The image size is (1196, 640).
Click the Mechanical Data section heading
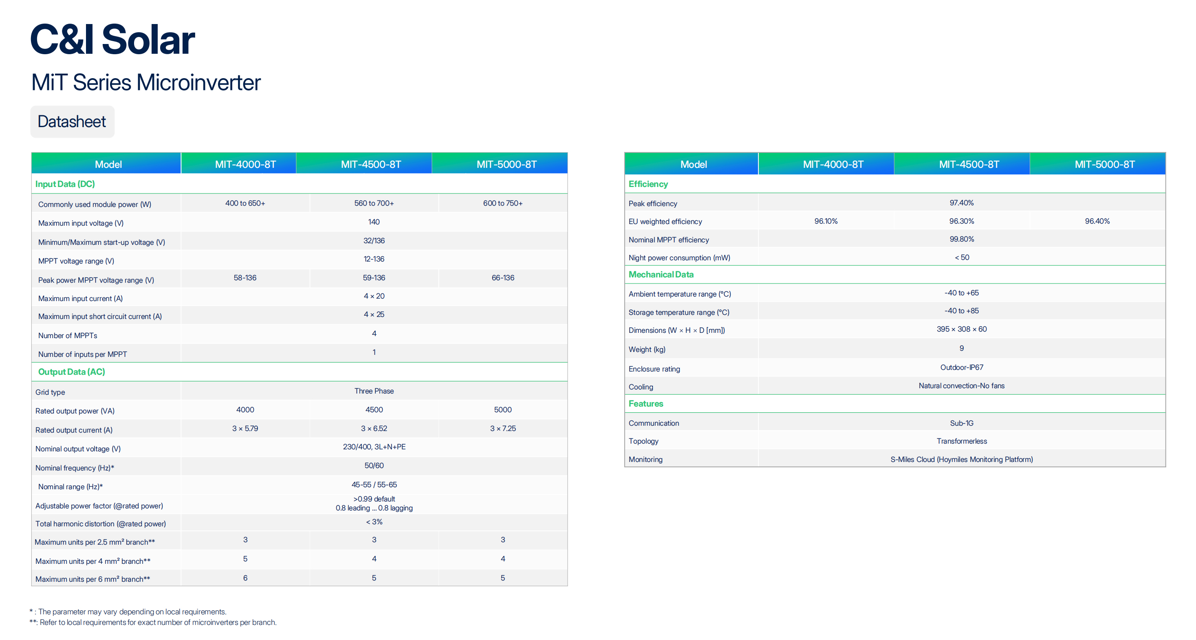(661, 274)
